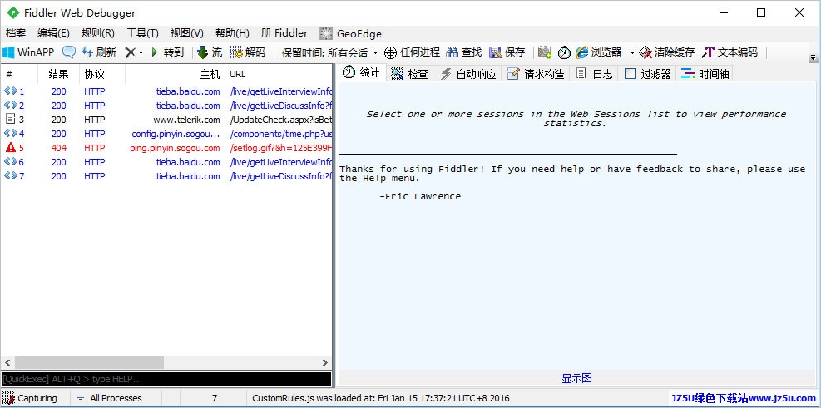Select session 6 tieba.baidu.com row
This screenshot has height=408, width=821.
pyautogui.click(x=166, y=162)
